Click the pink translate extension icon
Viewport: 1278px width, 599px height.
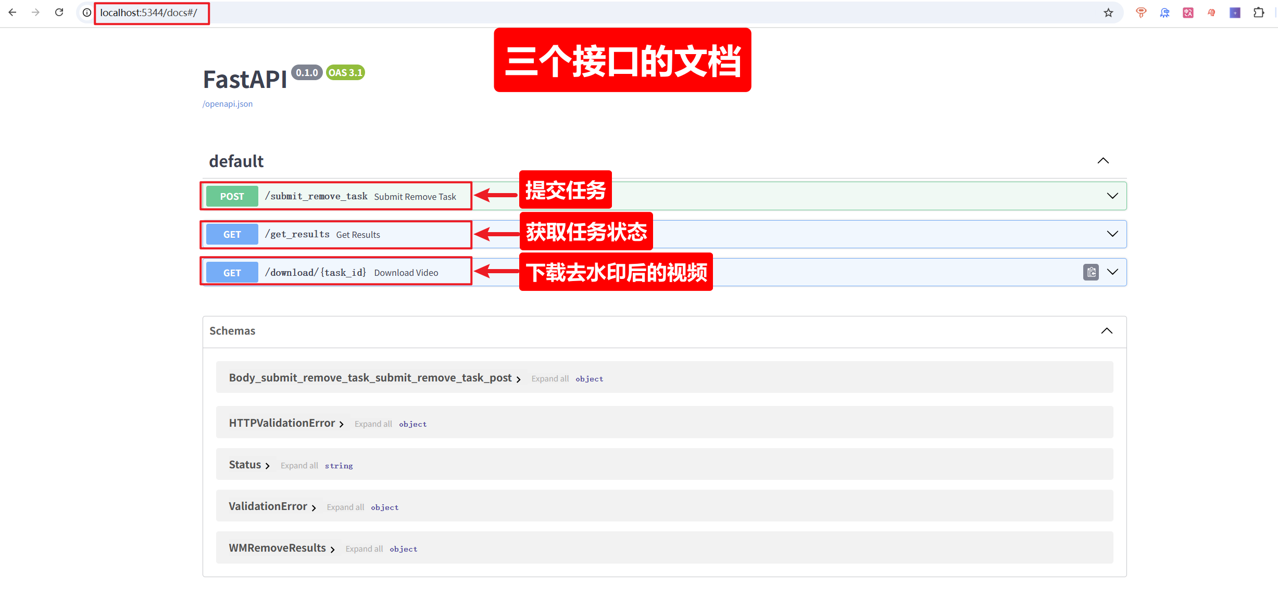coord(1188,12)
